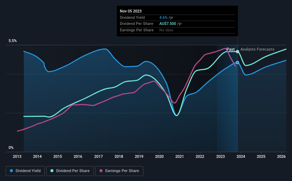Click the Past label on chart
The width and height of the screenshot is (292, 181).
(230, 49)
